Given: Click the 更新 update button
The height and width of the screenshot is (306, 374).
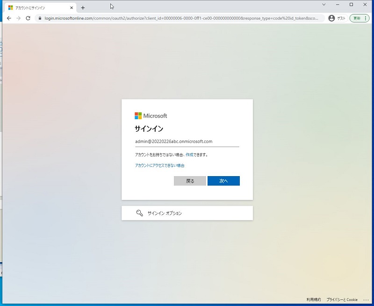Looking at the screenshot, I should tap(359, 18).
